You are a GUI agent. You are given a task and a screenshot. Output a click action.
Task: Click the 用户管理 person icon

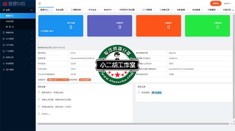pyautogui.click(x=4, y=69)
